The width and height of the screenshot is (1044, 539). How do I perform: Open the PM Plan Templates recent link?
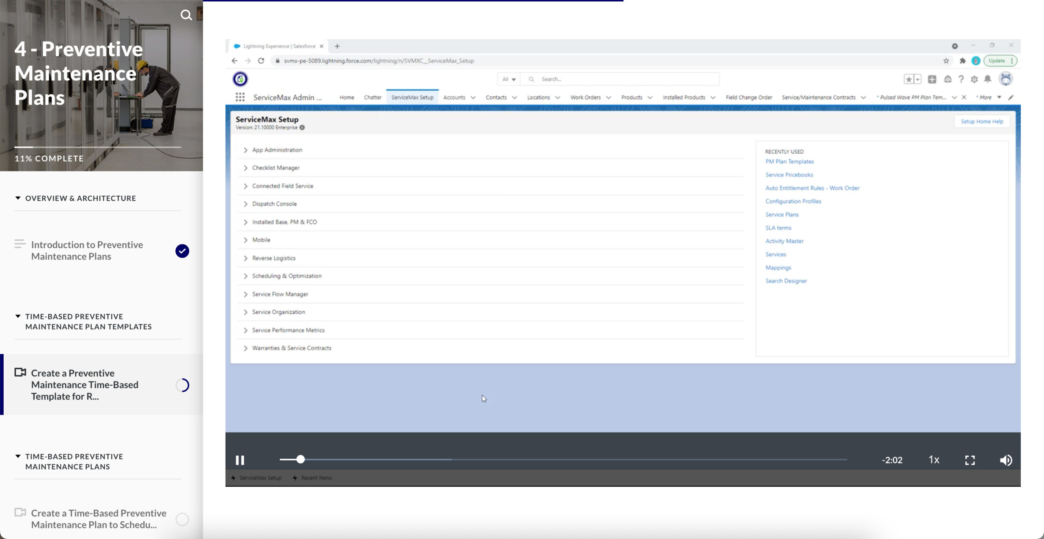tap(789, 162)
